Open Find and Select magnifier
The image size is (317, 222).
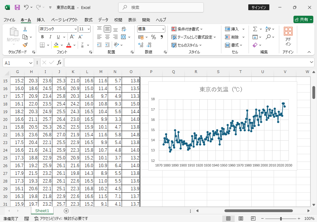point(268,37)
